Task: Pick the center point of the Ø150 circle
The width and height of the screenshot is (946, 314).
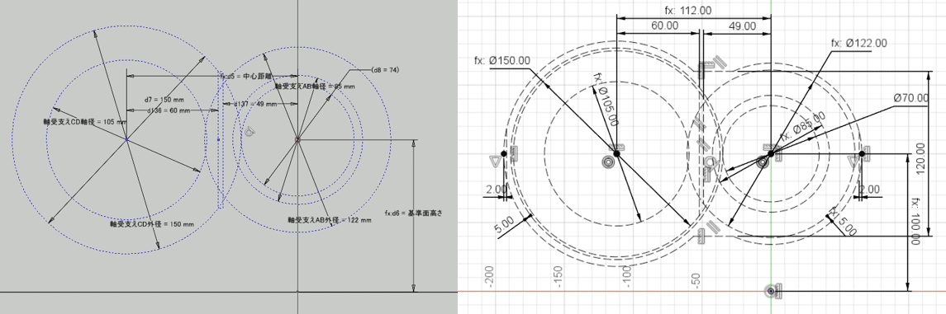Action: [x=616, y=154]
